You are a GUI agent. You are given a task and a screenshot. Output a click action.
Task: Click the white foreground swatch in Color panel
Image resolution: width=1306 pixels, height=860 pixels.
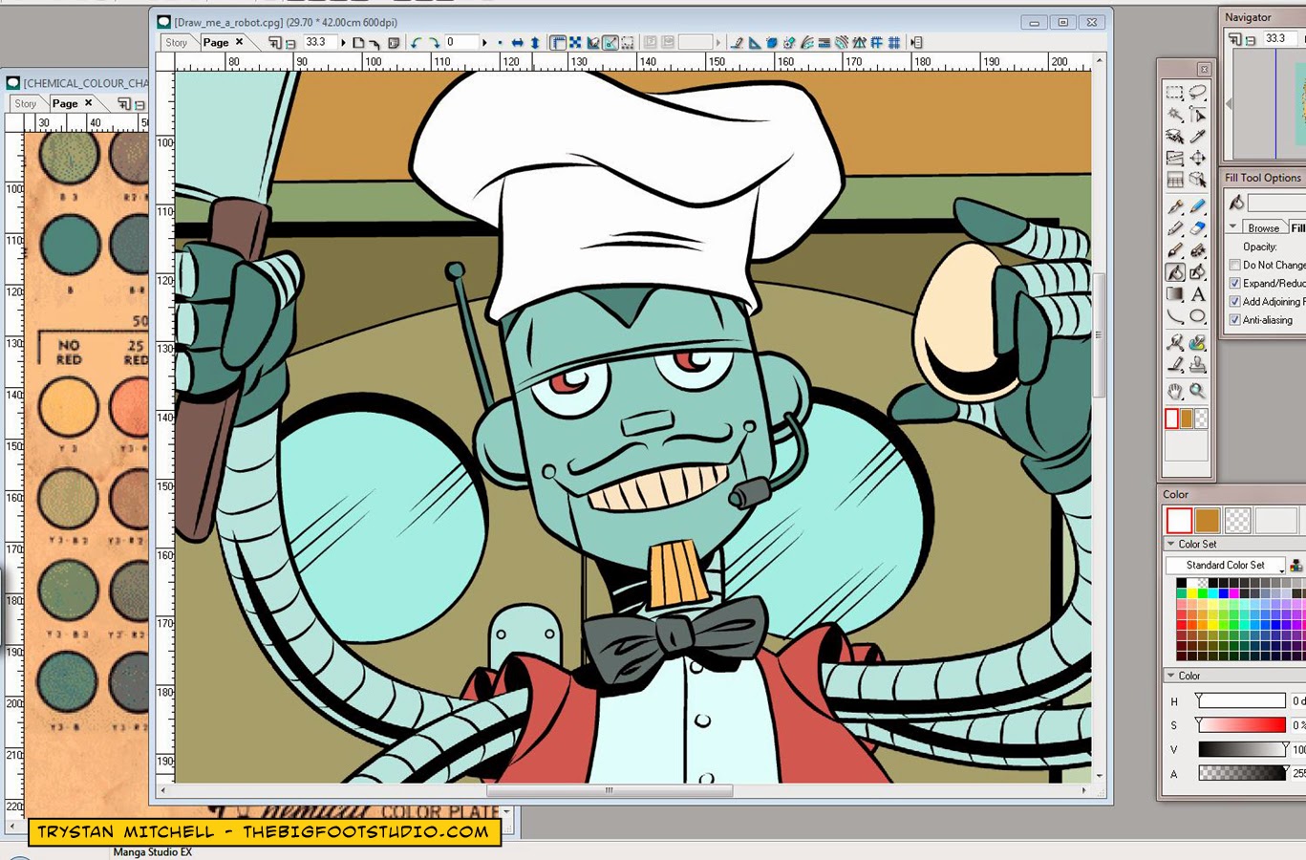tap(1179, 520)
